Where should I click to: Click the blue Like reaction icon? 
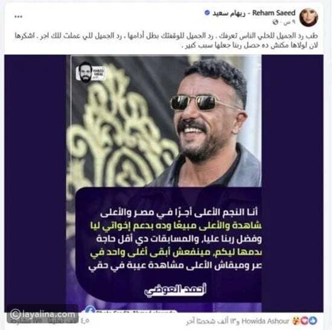pos(313,321)
